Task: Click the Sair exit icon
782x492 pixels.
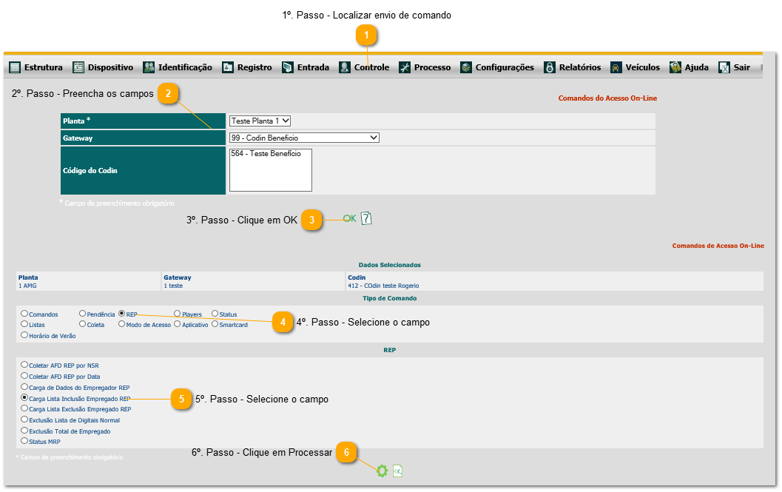Action: (x=724, y=67)
